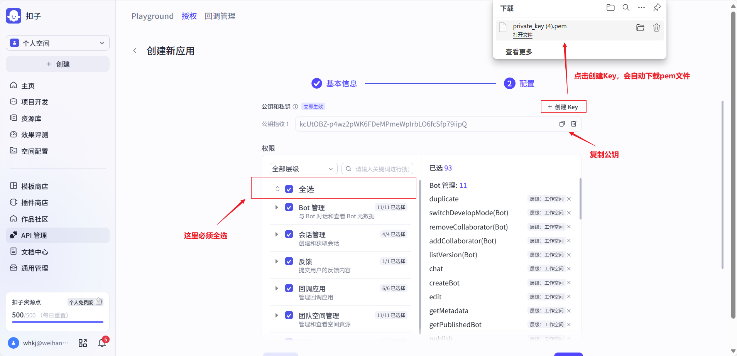Open the 全部层级 level dropdown
737x356 pixels.
[x=303, y=169]
